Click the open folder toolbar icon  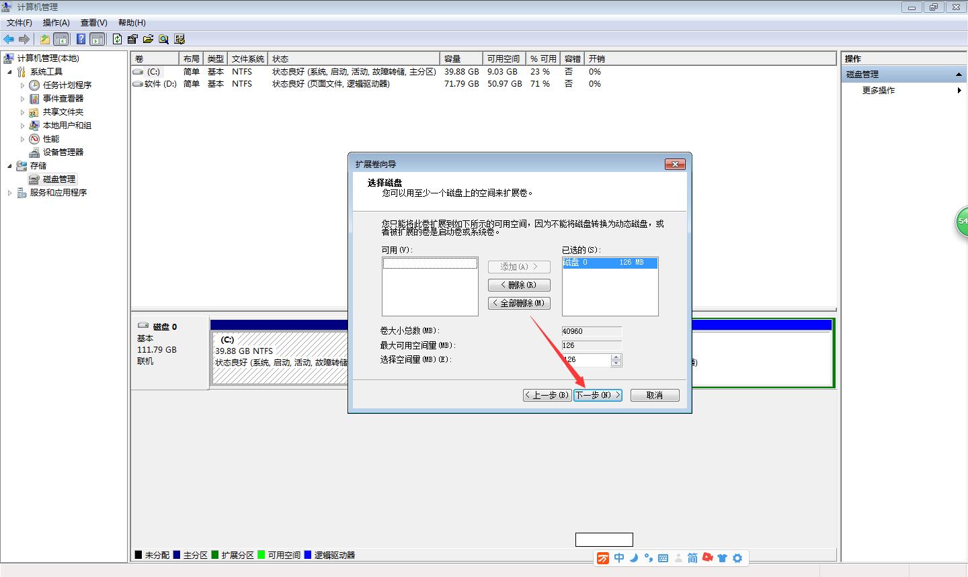[x=148, y=39]
